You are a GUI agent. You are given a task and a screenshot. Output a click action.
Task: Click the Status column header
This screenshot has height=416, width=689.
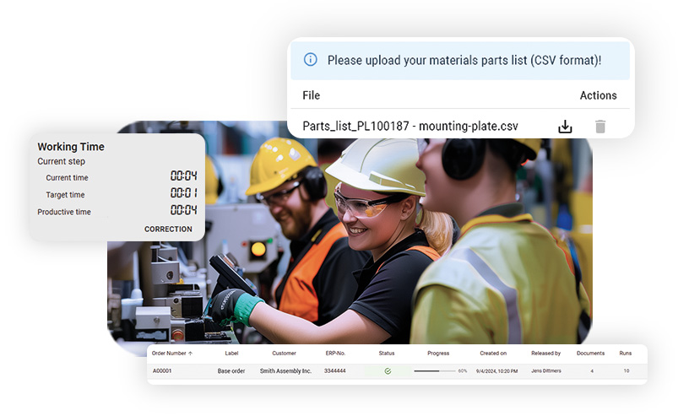[387, 354]
